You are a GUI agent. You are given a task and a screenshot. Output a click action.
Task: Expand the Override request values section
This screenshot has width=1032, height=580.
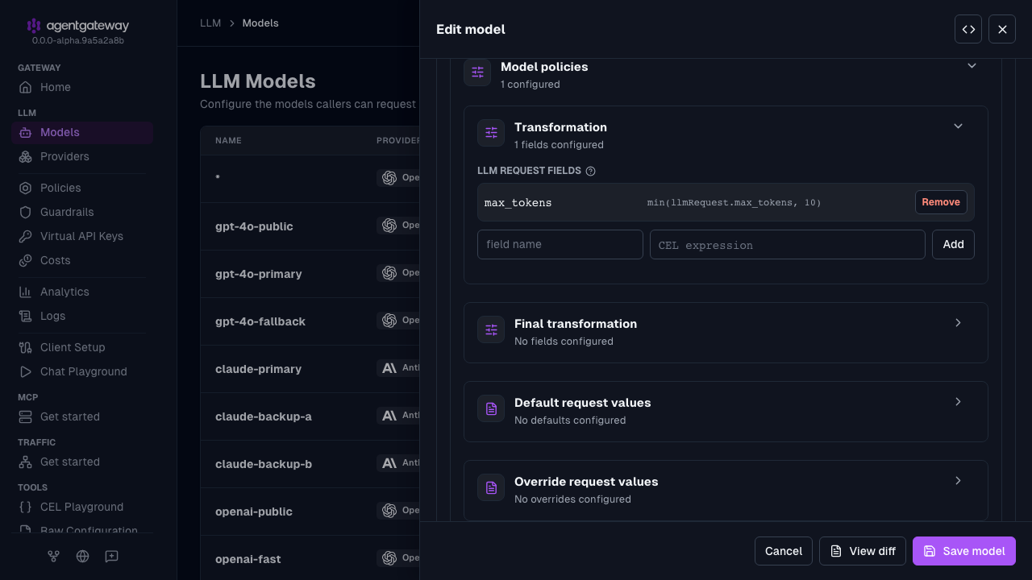[958, 480]
